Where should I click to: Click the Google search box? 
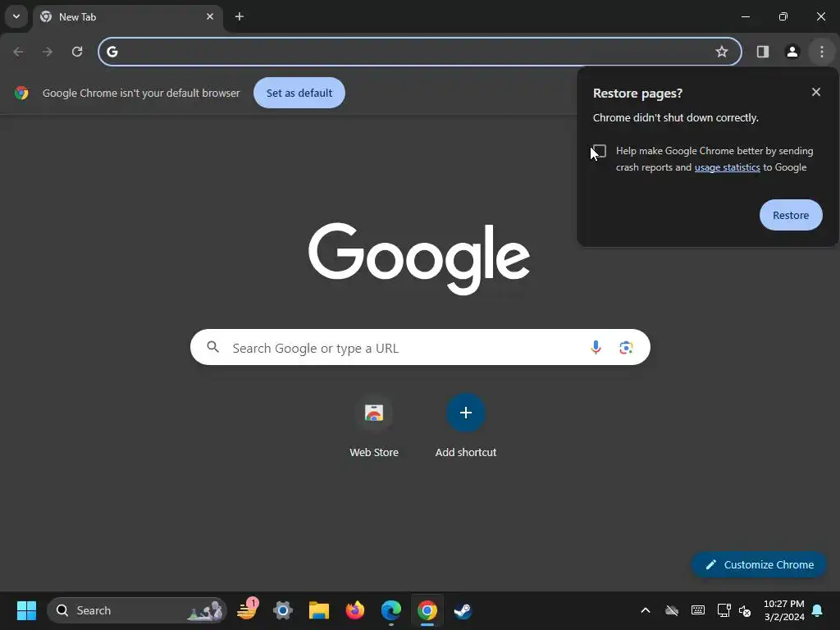coord(420,347)
